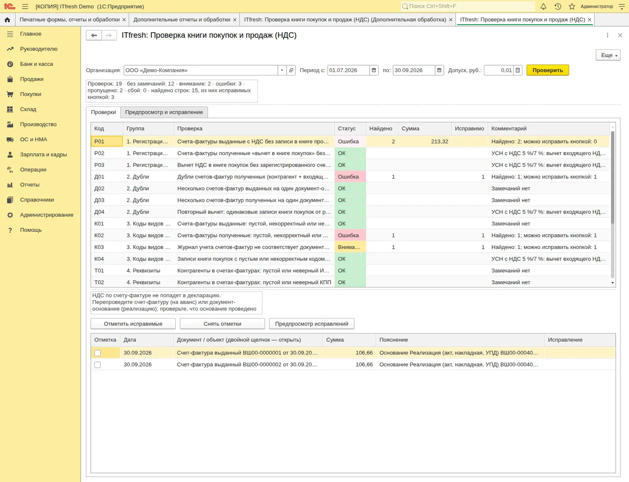Open the hamburger main menu icon

(x=25, y=6)
